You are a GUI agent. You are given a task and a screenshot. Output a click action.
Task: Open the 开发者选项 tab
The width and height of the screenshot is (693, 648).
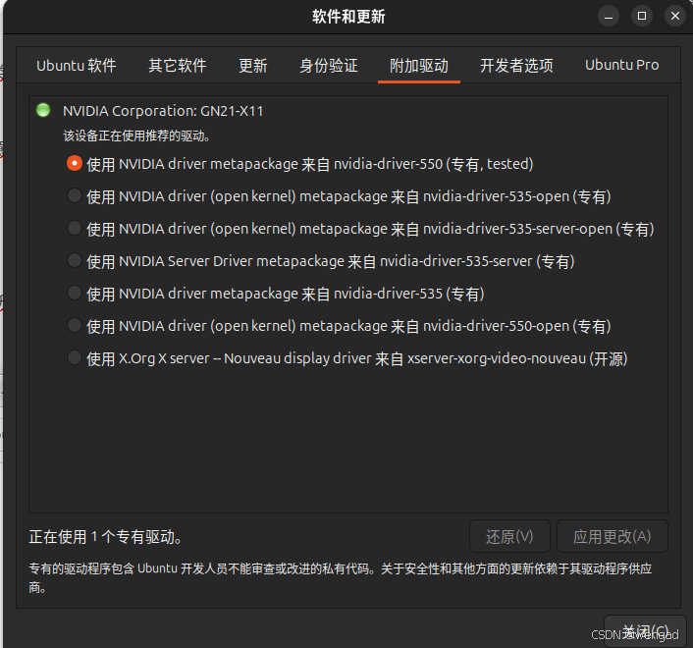516,66
